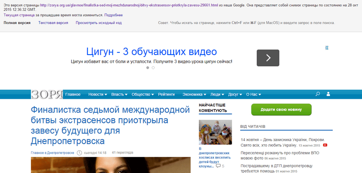Open the 14 жовтня День захисника України news
The width and height of the screenshot is (362, 173).
(x=283, y=142)
